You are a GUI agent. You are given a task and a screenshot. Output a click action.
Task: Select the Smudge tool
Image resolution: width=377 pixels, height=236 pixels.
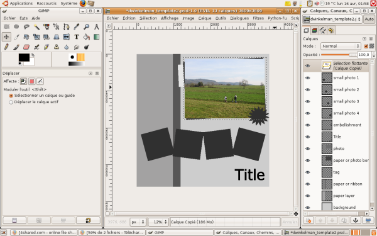coord(77,47)
